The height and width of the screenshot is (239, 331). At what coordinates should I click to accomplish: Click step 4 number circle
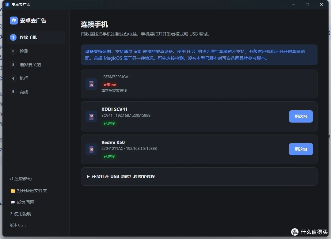coord(13,78)
